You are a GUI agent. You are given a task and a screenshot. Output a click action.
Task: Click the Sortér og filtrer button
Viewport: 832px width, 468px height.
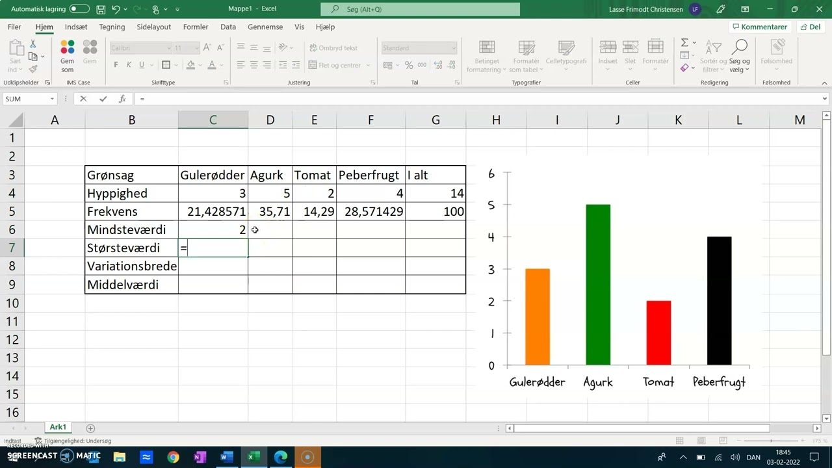(x=713, y=56)
